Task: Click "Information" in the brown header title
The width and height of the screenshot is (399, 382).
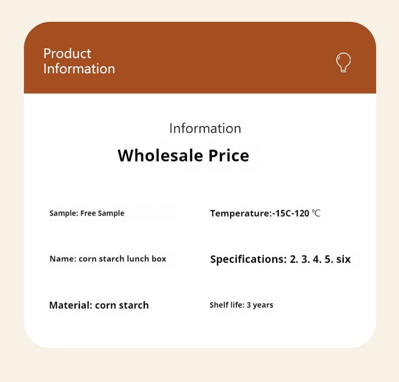Action: click(x=79, y=69)
